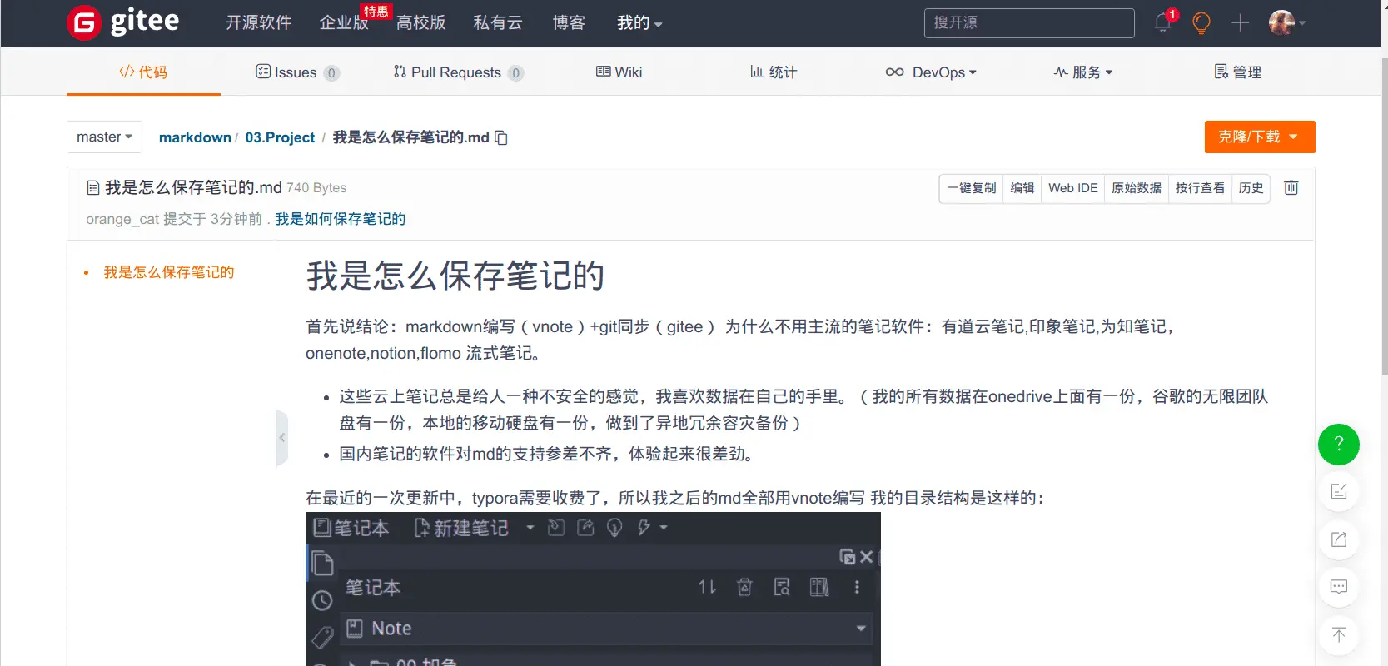Expand the 我的 menu

click(639, 22)
